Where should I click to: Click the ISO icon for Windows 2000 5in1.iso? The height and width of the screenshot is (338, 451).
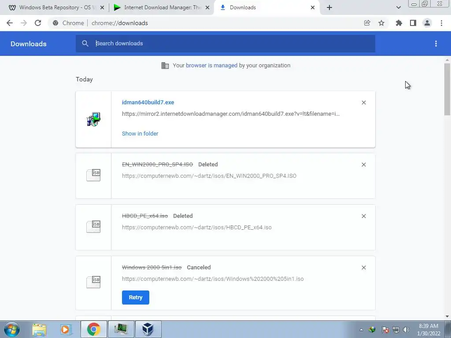(x=93, y=282)
